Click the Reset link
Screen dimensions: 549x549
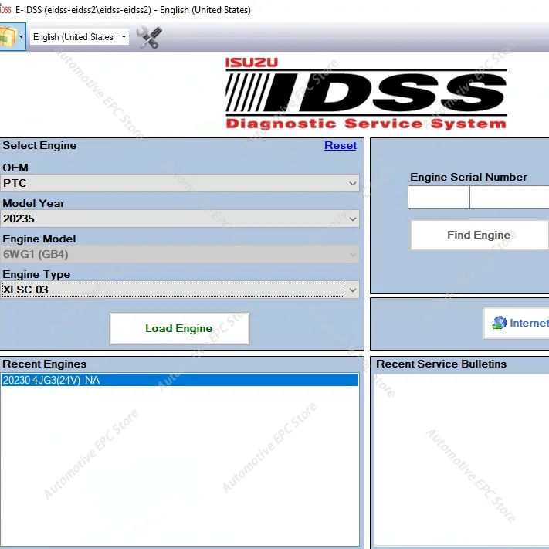(340, 145)
